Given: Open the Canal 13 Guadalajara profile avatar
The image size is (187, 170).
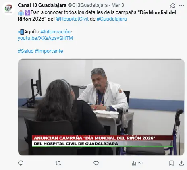Looking at the screenshot, I should coord(8,9).
